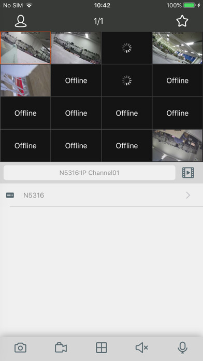Activate the microphone talk icon
The height and width of the screenshot is (361, 203).
[182, 348]
